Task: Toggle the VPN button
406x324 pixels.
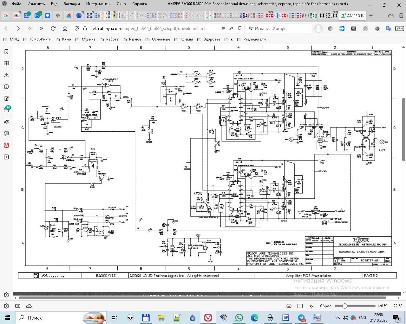Action: point(399,28)
